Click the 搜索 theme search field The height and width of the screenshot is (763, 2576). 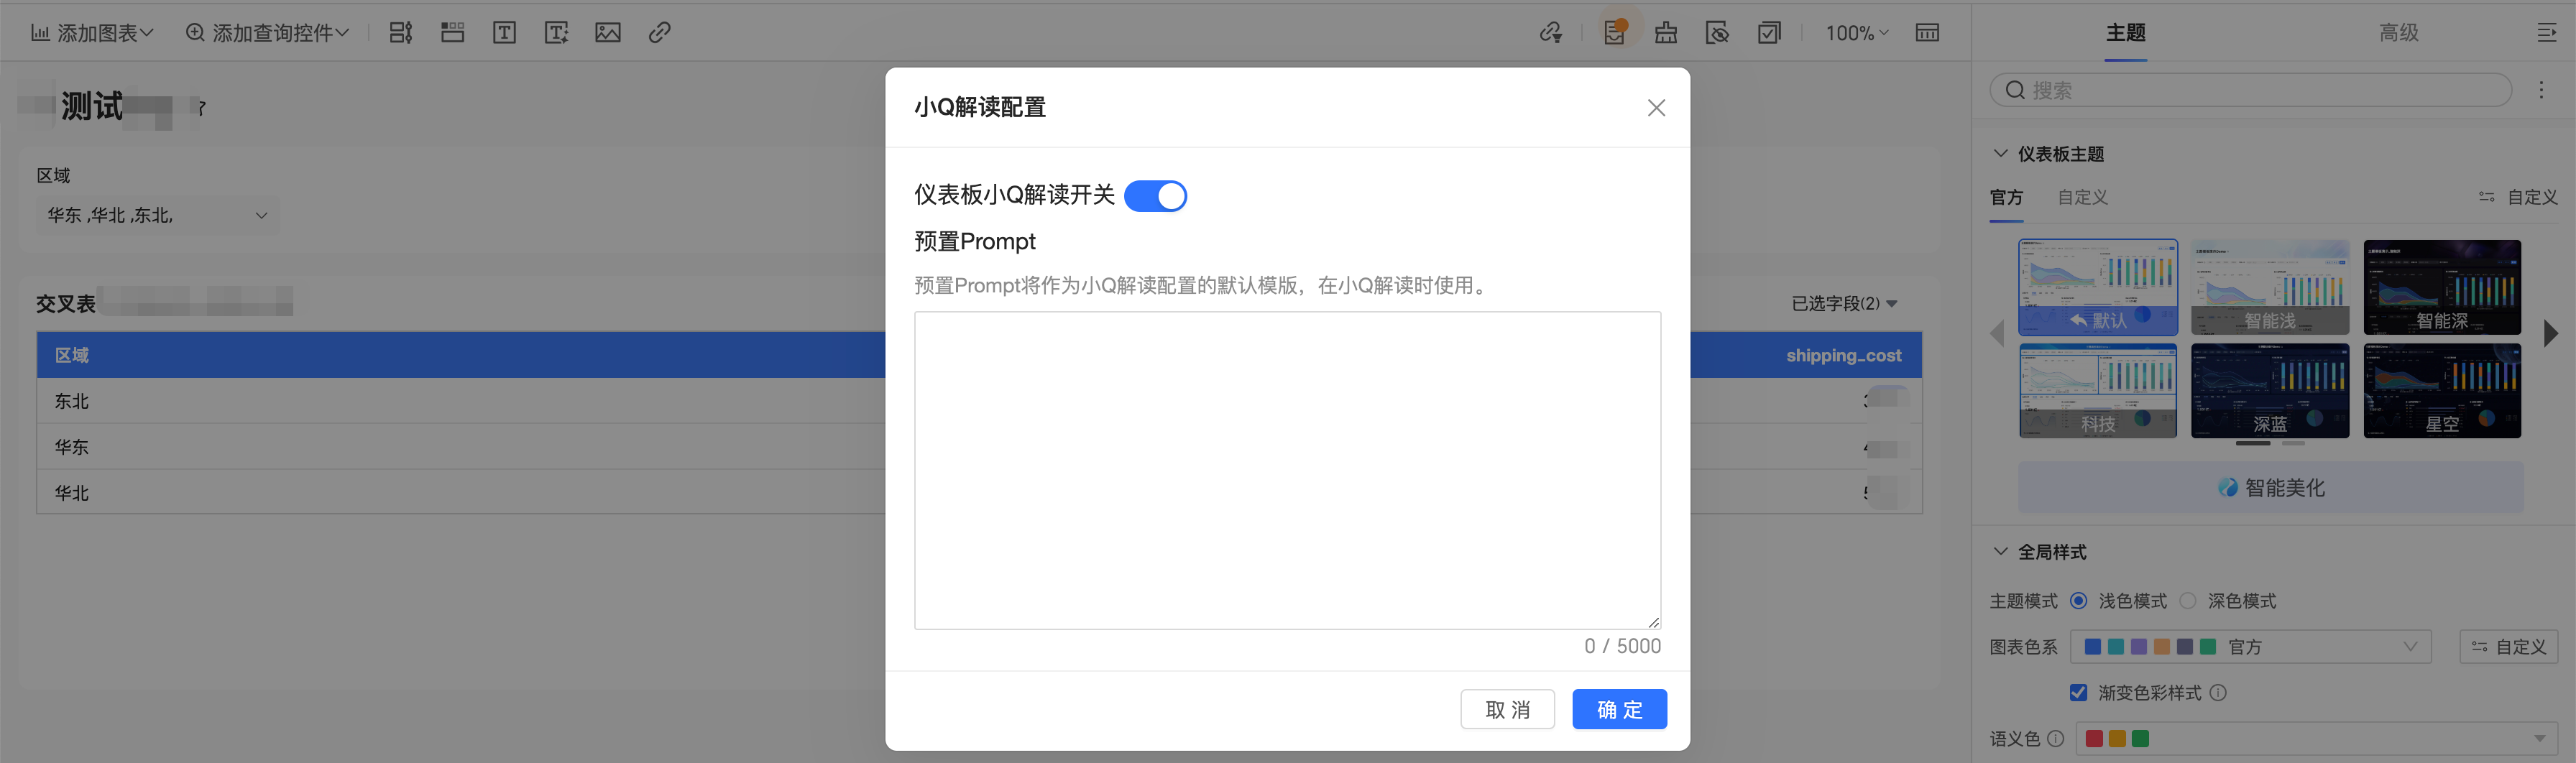(x=2250, y=90)
